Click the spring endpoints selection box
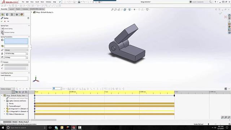This screenshot has height=130, width=231. [x=16, y=41]
